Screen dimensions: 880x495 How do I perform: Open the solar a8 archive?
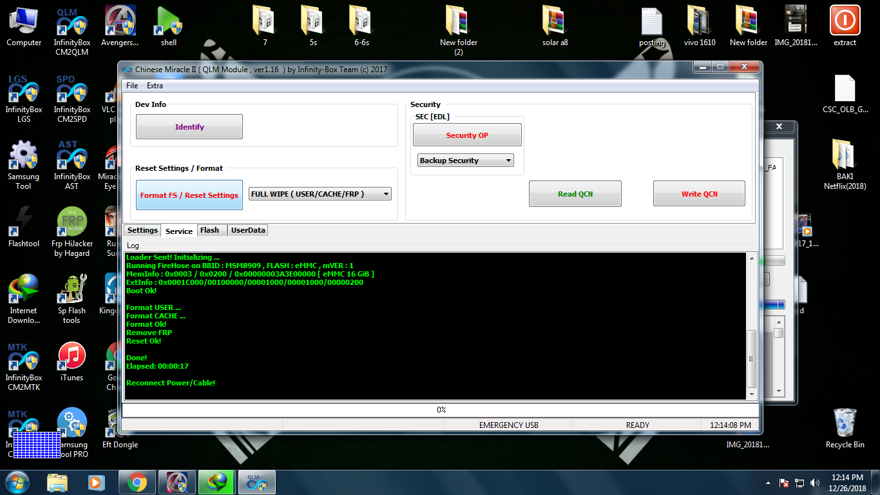pyautogui.click(x=555, y=26)
